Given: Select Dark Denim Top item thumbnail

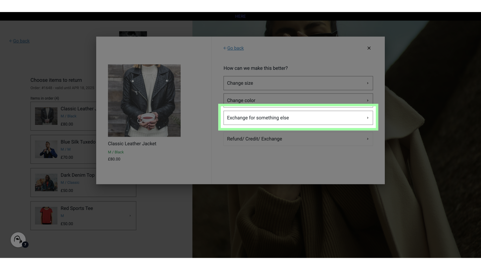Looking at the screenshot, I should (x=46, y=182).
